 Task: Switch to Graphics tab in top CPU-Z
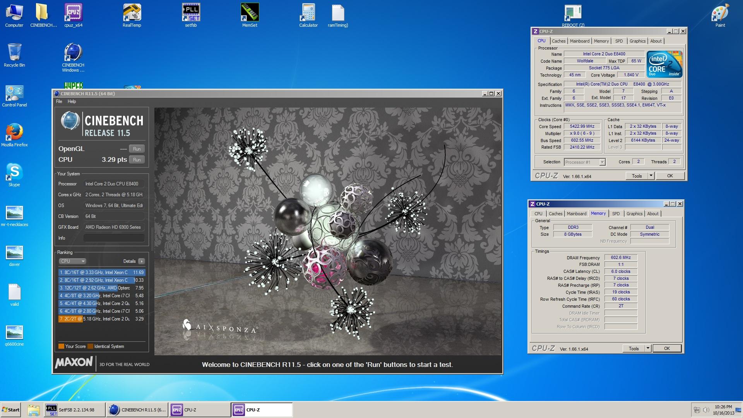click(x=638, y=41)
